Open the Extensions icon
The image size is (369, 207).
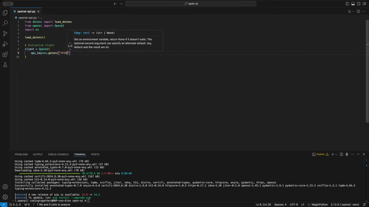(5, 55)
